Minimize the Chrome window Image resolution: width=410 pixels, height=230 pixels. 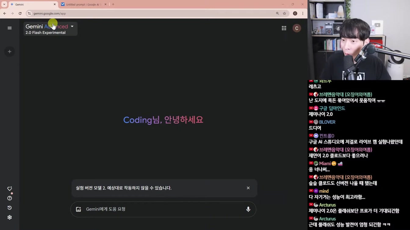click(x=283, y=4)
